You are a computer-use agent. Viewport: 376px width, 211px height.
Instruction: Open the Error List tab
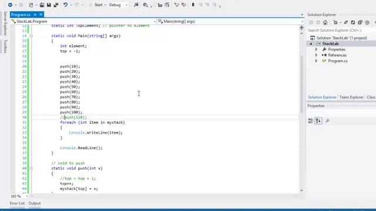(17, 203)
